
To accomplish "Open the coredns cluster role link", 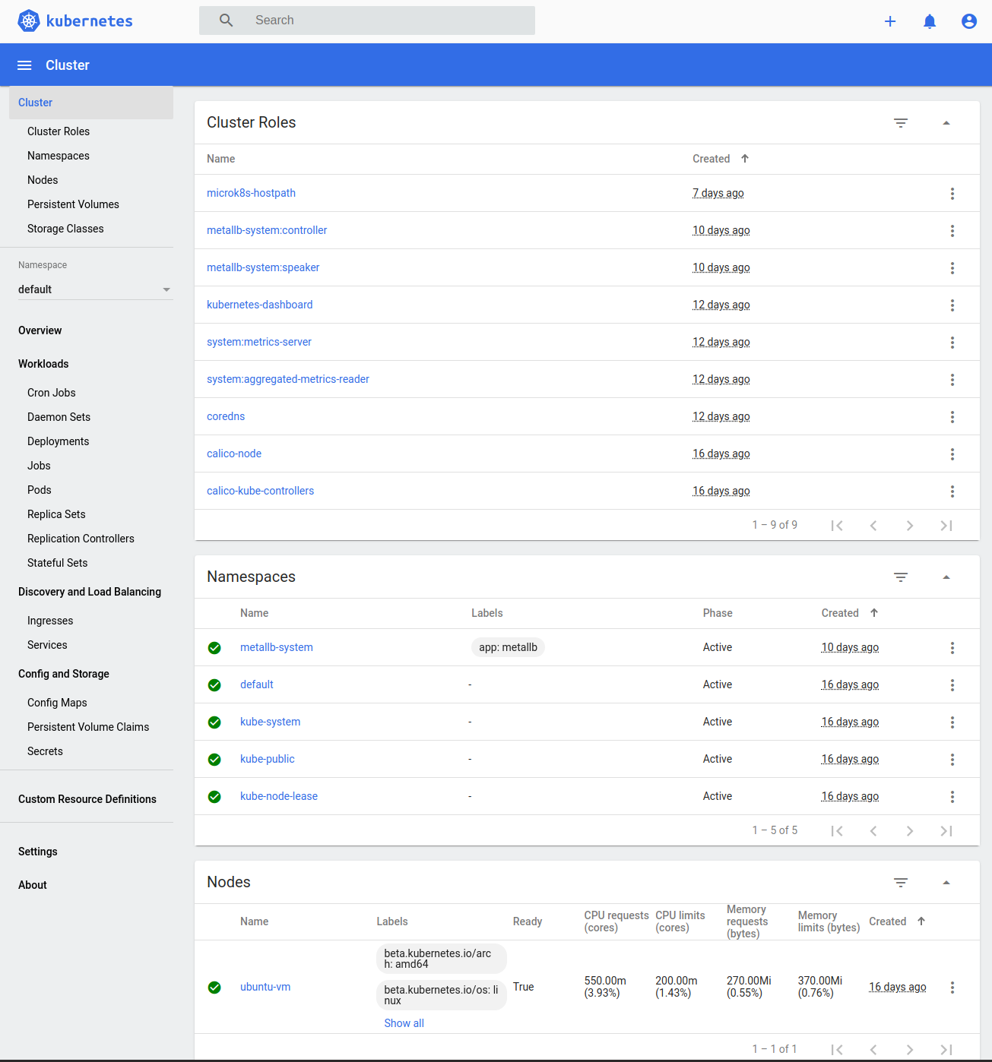I will 226,416.
